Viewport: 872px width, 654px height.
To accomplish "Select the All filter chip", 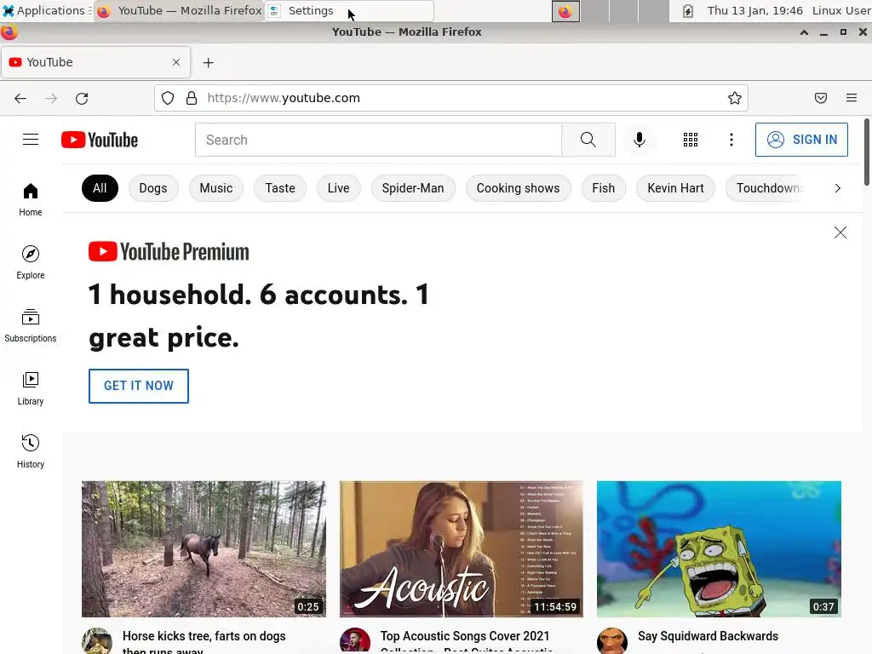I will click(x=100, y=188).
